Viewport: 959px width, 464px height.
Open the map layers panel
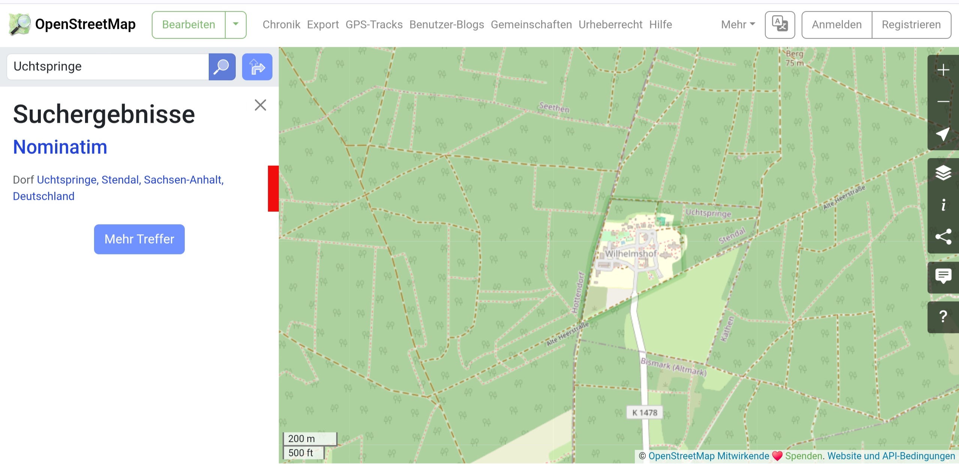click(943, 173)
